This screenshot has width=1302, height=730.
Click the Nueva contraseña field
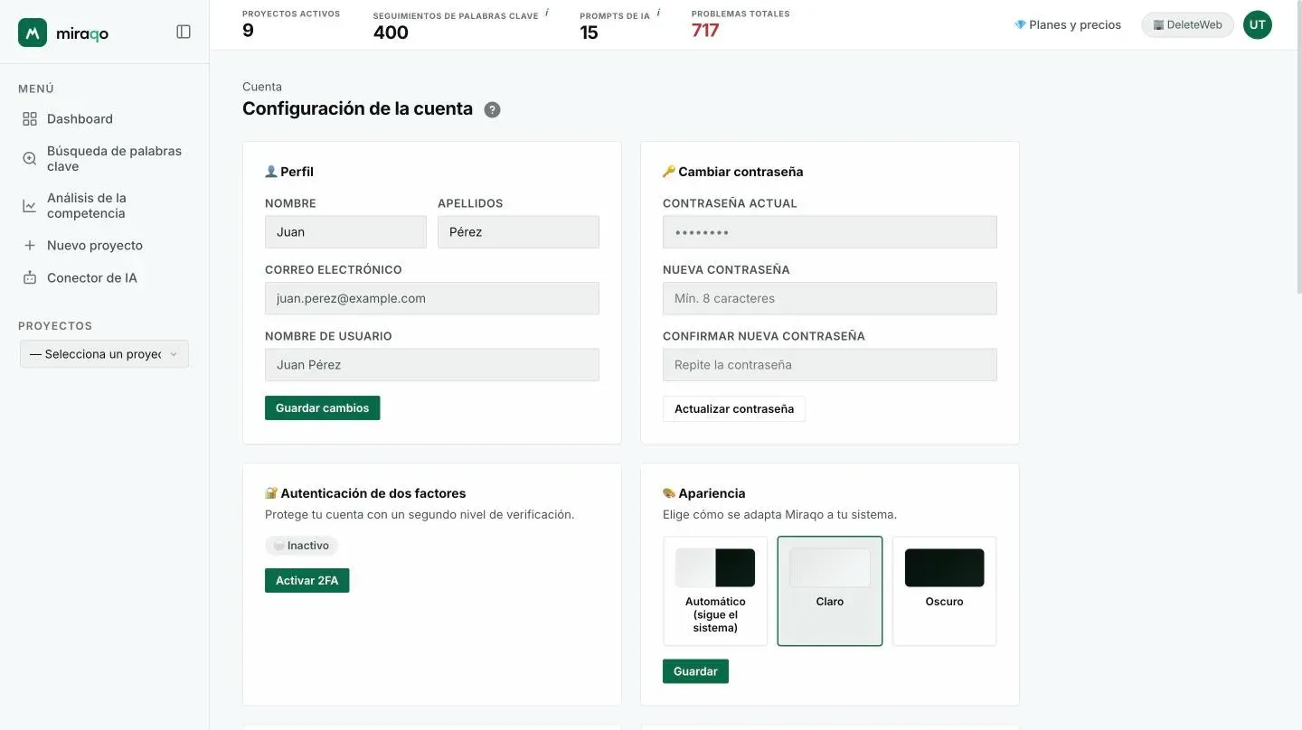pyautogui.click(x=830, y=298)
